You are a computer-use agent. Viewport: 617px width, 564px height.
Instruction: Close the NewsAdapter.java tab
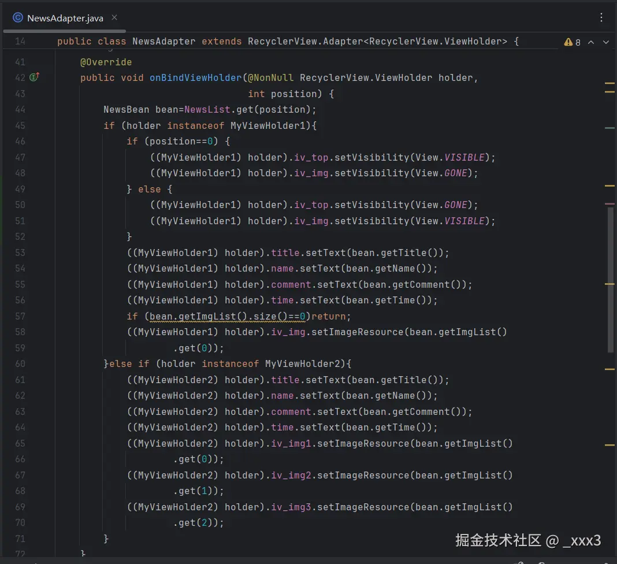click(114, 17)
